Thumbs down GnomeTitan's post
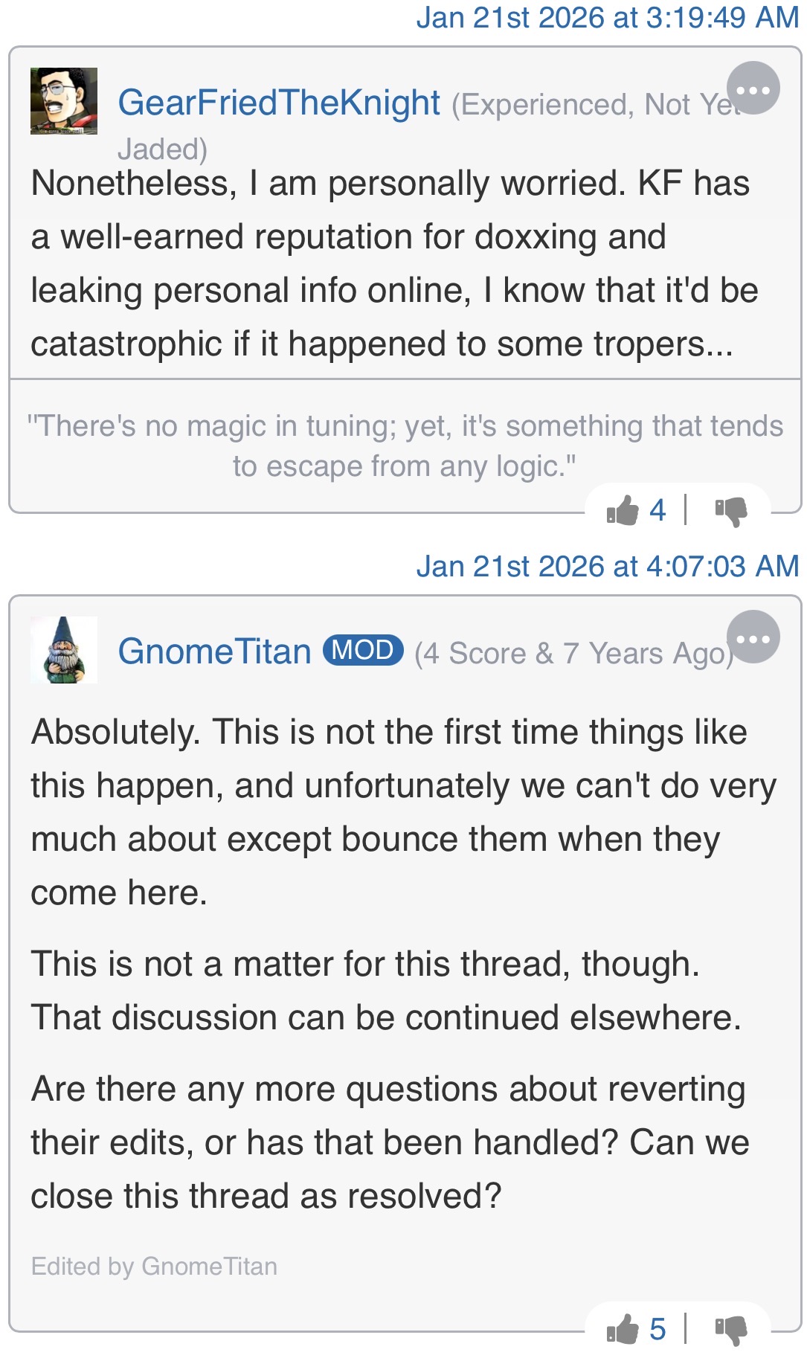Screen dimensions: 807x1361 (x=731, y=1330)
